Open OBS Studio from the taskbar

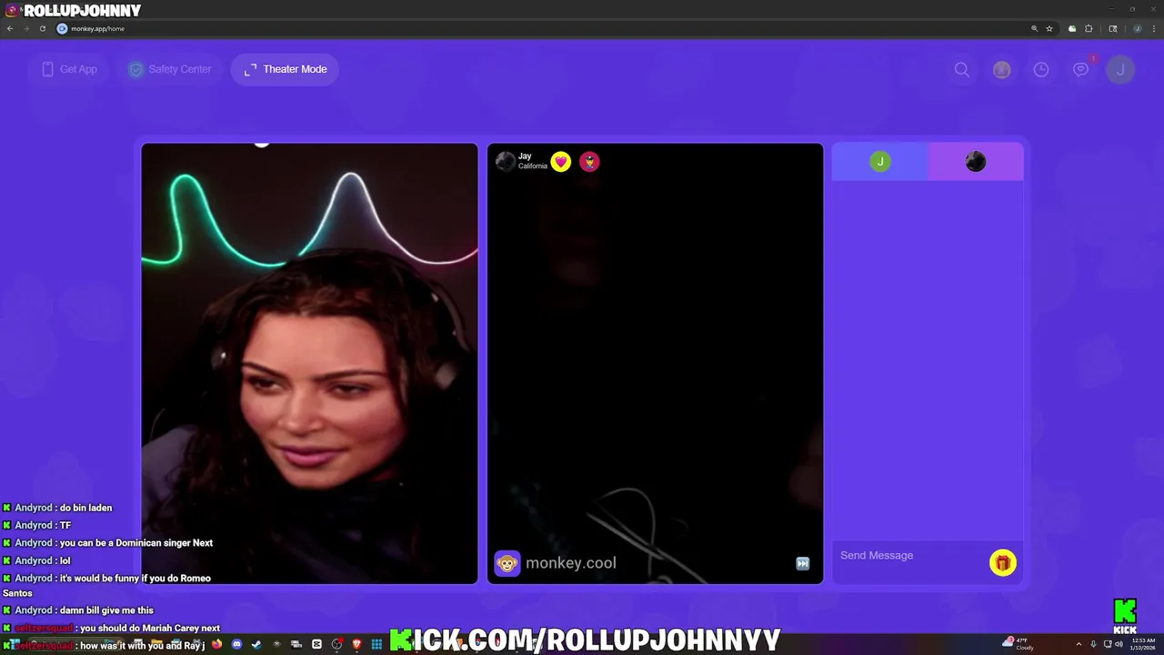click(336, 644)
